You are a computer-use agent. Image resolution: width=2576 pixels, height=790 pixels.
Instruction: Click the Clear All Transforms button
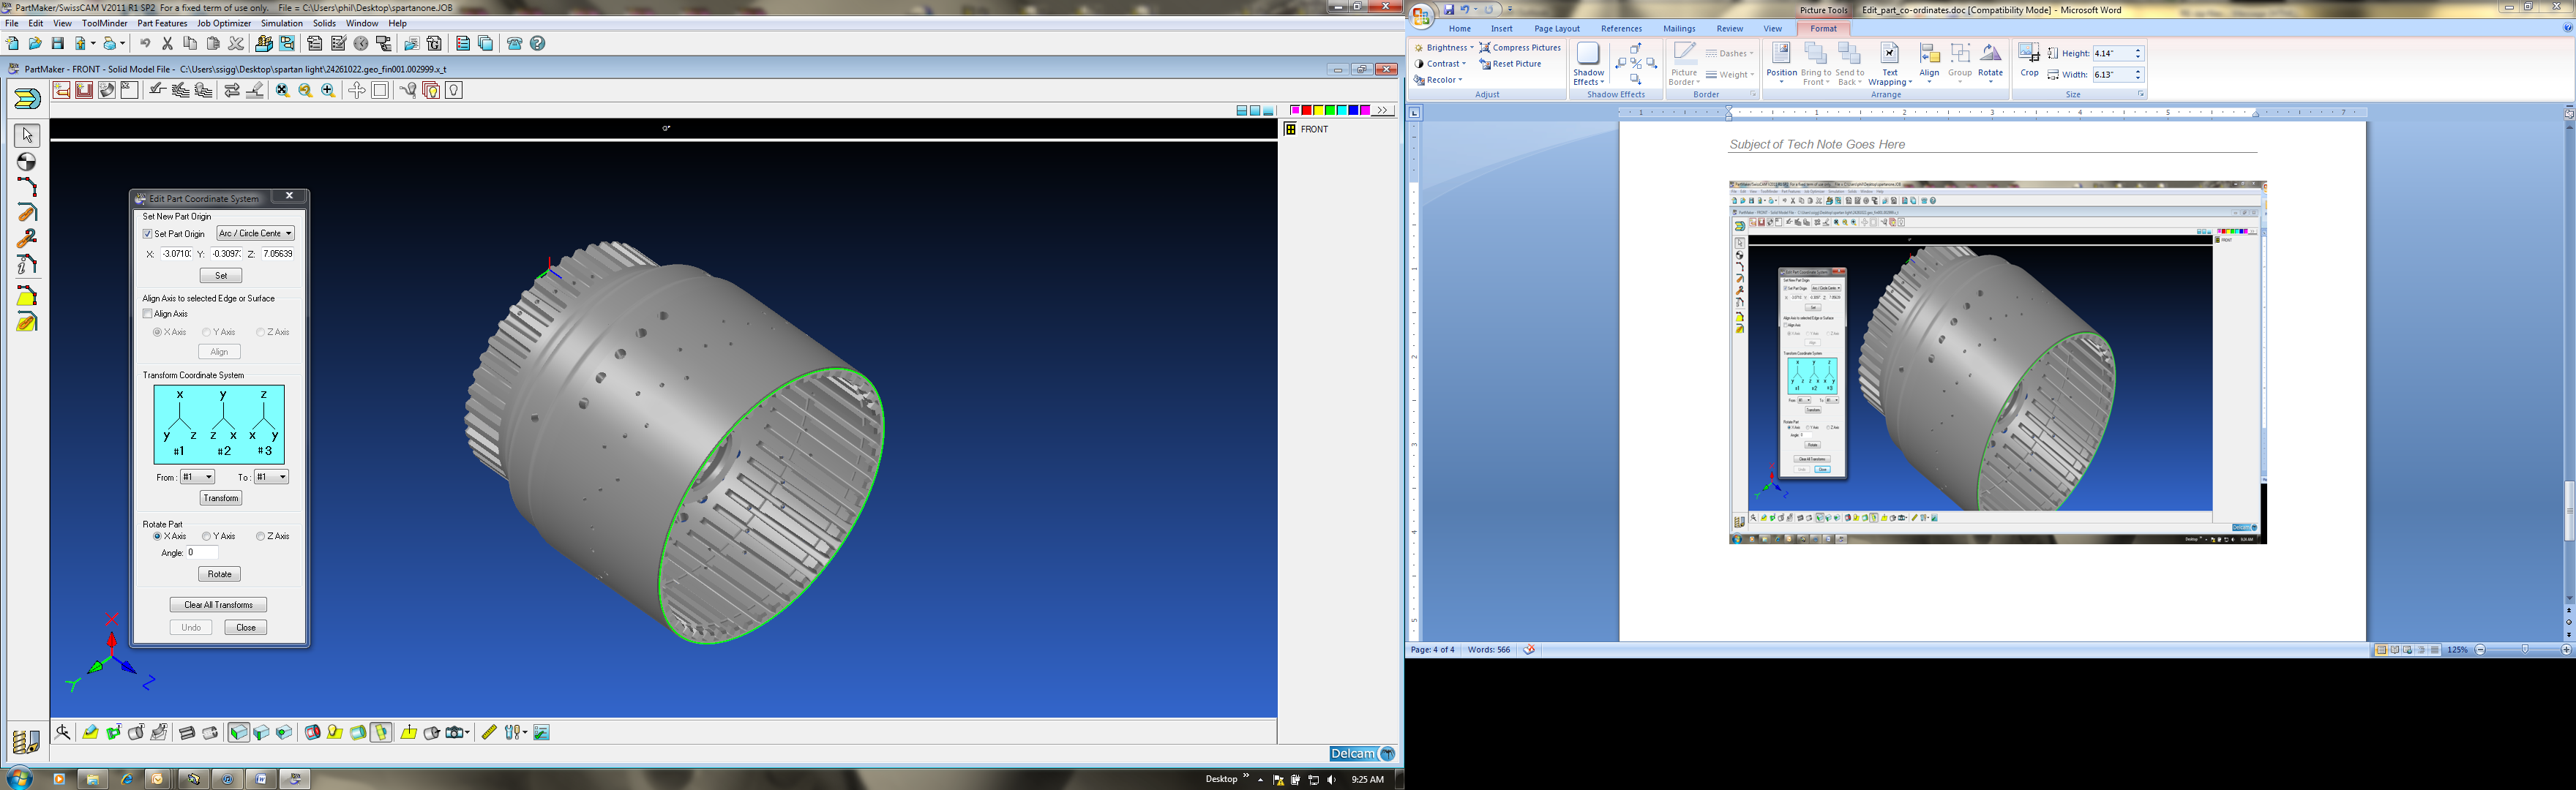[x=219, y=605]
